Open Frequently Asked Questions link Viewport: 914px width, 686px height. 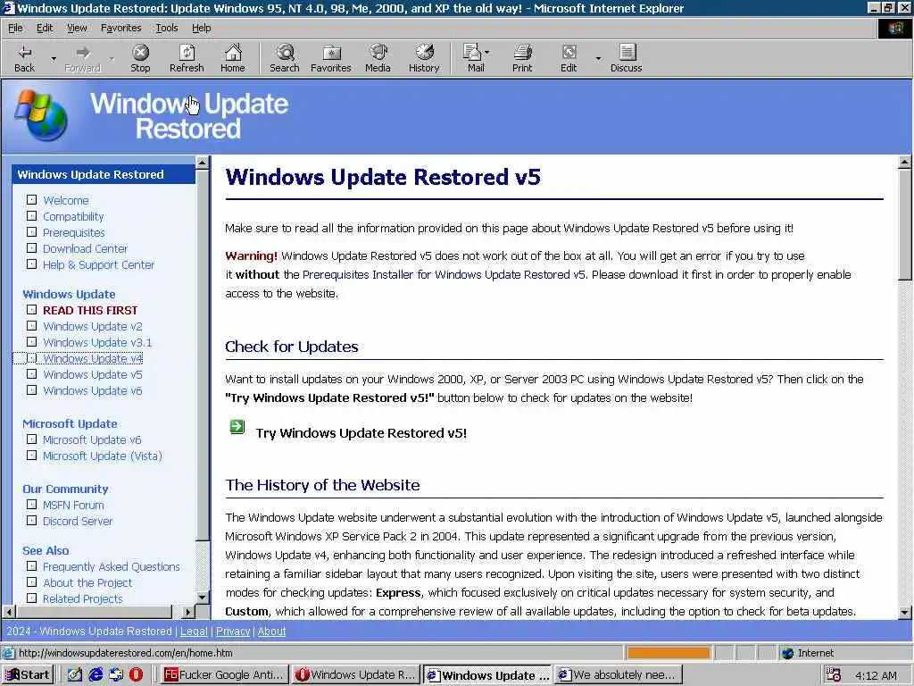tap(112, 566)
